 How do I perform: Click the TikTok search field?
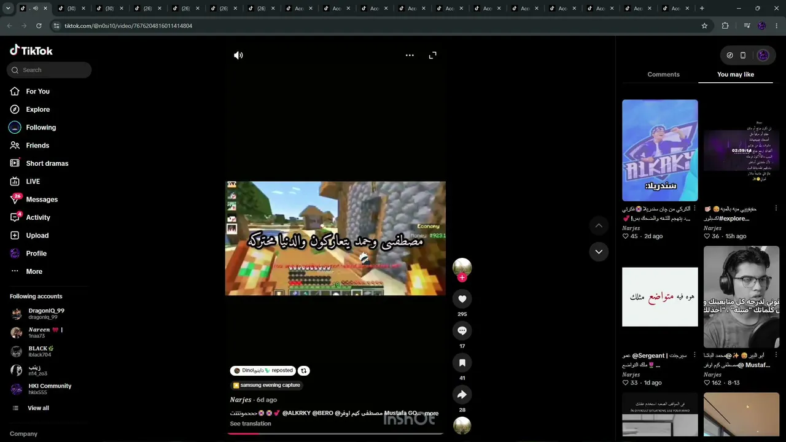click(x=49, y=70)
